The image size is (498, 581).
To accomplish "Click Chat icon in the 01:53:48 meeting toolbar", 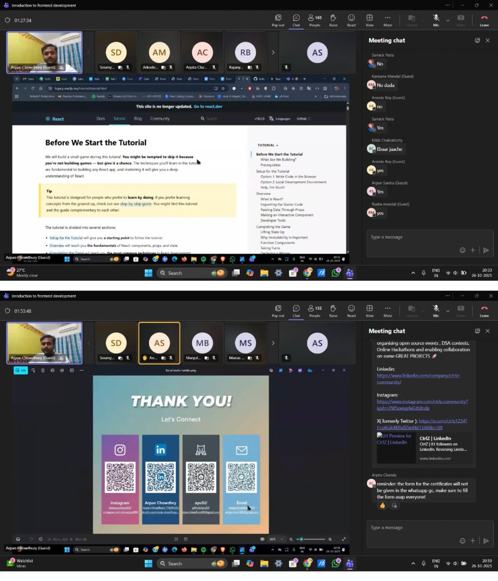I will tap(296, 311).
